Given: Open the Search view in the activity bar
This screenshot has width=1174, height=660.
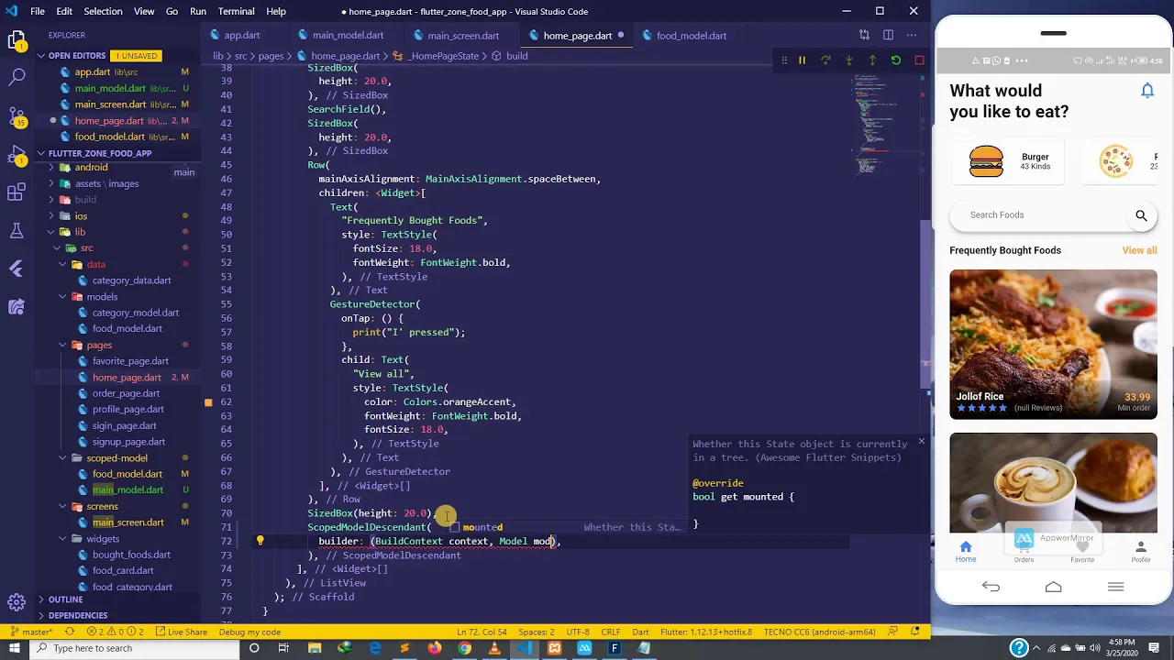Looking at the screenshot, I should pos(17,77).
